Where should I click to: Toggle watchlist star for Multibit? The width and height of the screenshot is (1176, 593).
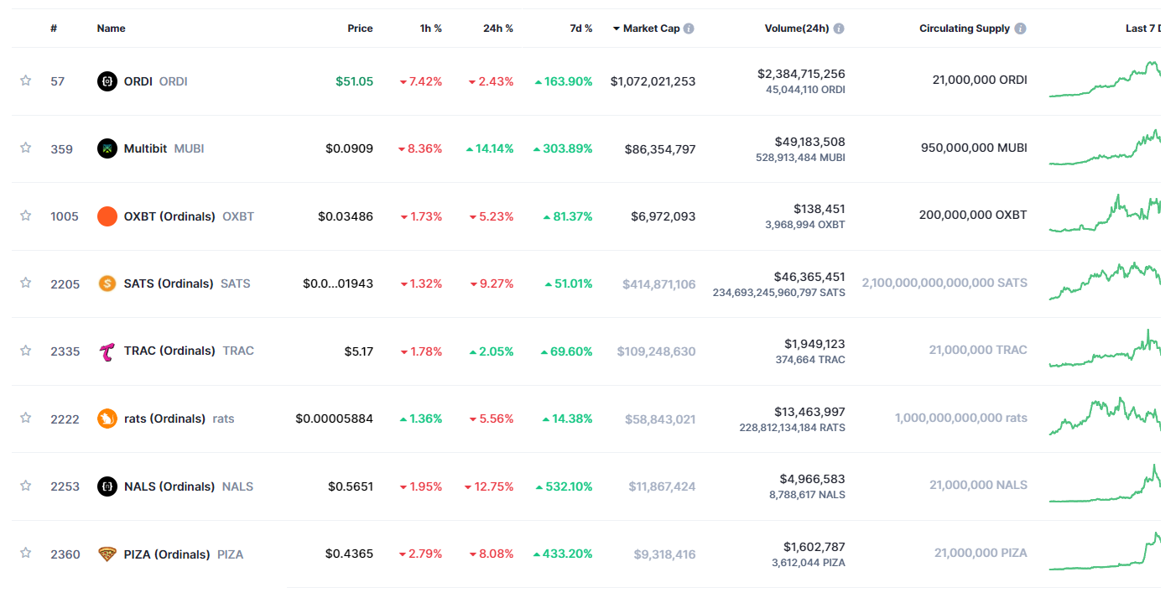26,148
